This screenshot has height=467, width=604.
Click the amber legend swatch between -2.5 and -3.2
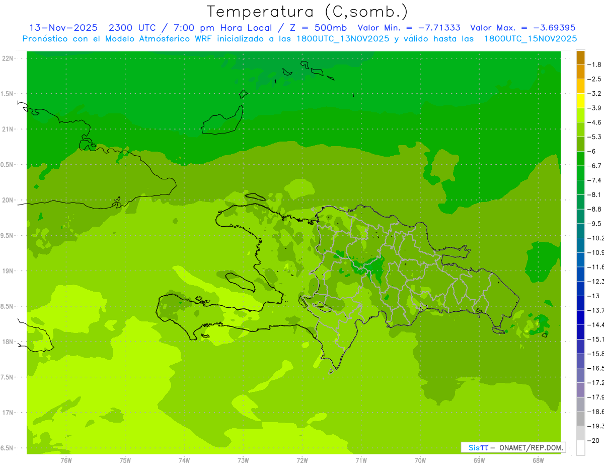[x=580, y=86]
